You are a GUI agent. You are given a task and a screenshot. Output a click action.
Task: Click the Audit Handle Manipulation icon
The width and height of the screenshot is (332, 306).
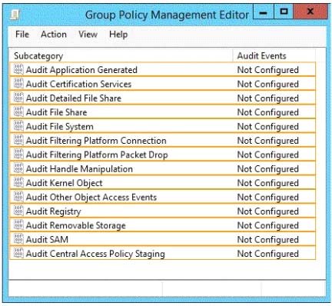click(18, 168)
